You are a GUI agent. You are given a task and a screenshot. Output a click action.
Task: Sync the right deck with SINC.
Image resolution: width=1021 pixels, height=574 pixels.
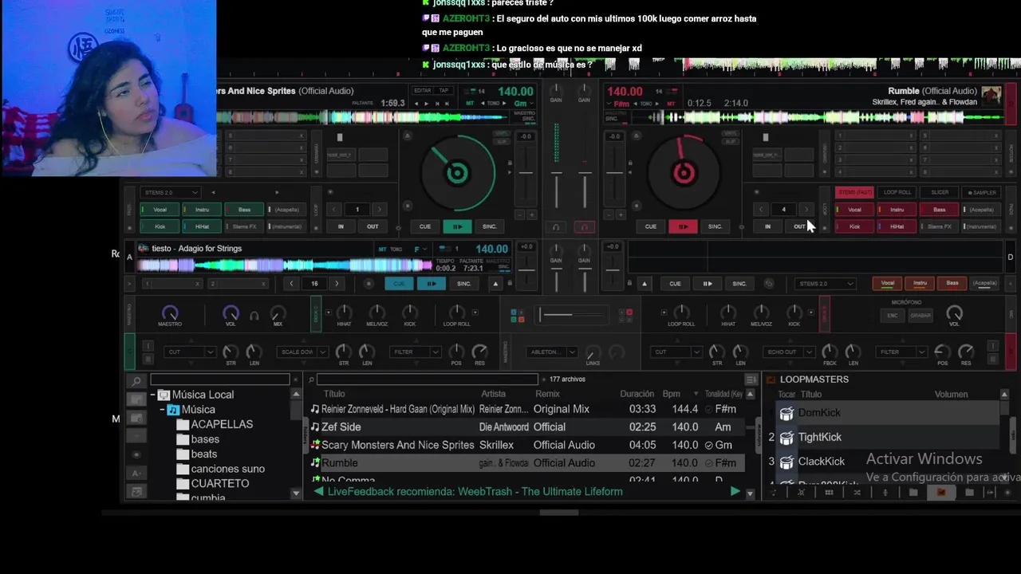[x=715, y=226]
